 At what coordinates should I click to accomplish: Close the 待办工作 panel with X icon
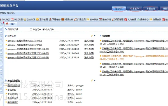(95, 36)
